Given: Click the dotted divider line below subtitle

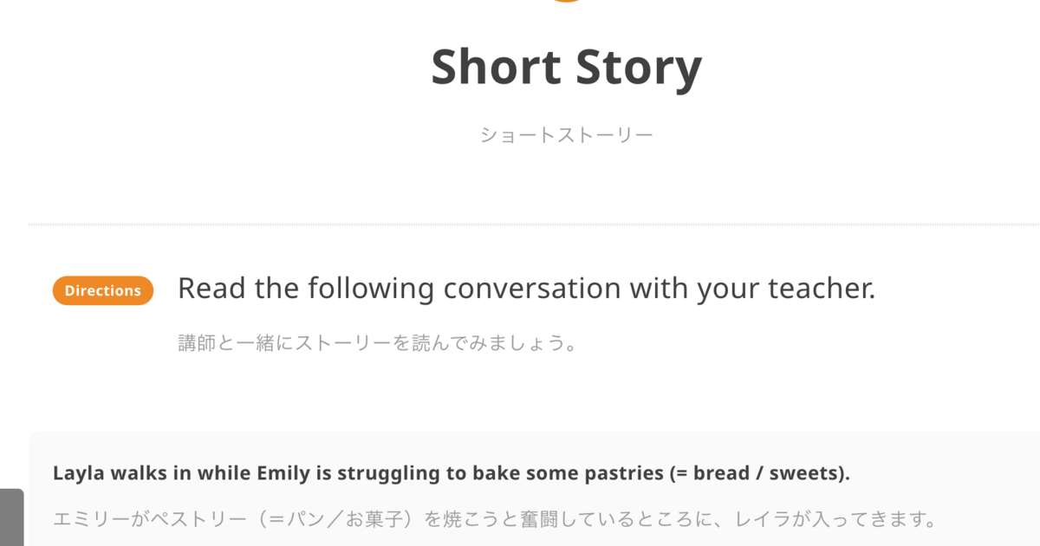Looking at the screenshot, I should point(534,224).
